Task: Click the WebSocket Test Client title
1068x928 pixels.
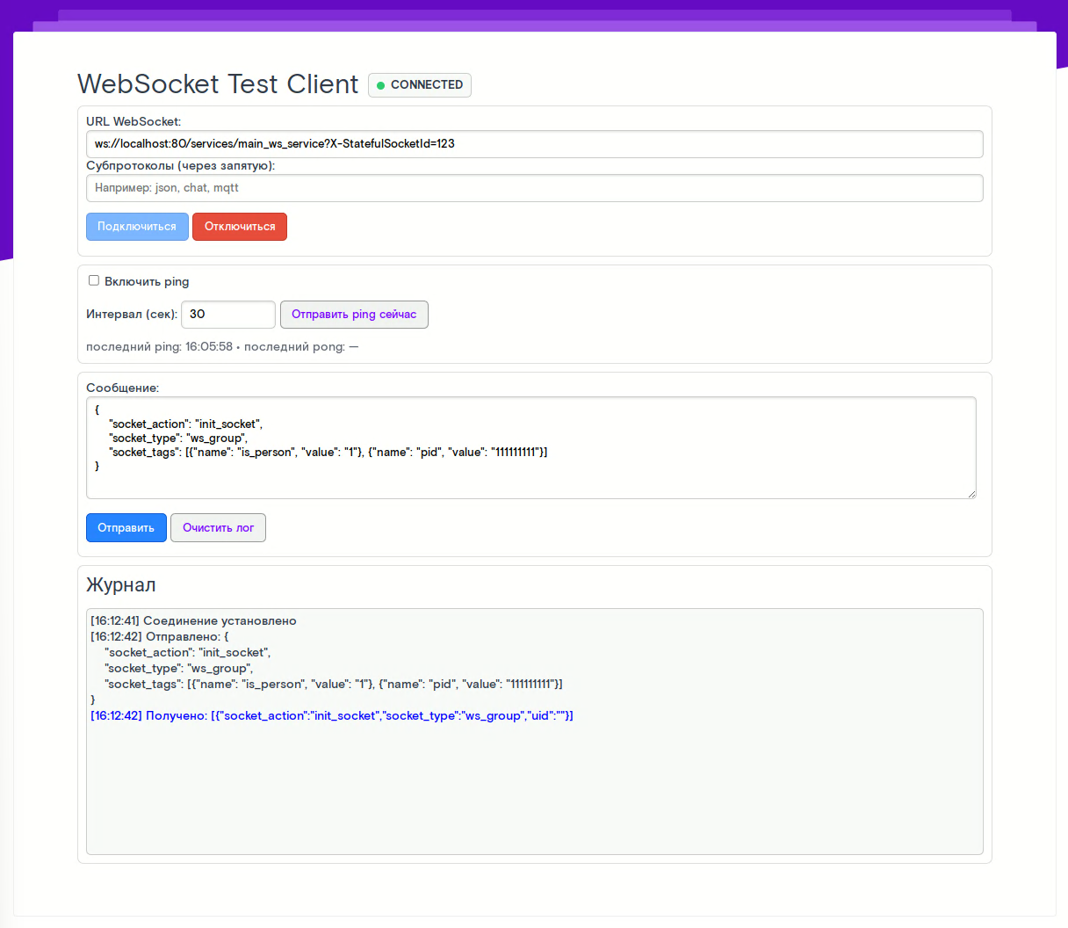Action: pyautogui.click(x=218, y=84)
